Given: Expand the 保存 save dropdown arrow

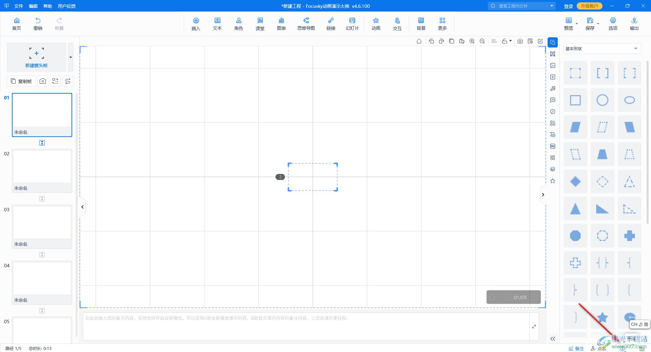Looking at the screenshot, I should (598, 24).
